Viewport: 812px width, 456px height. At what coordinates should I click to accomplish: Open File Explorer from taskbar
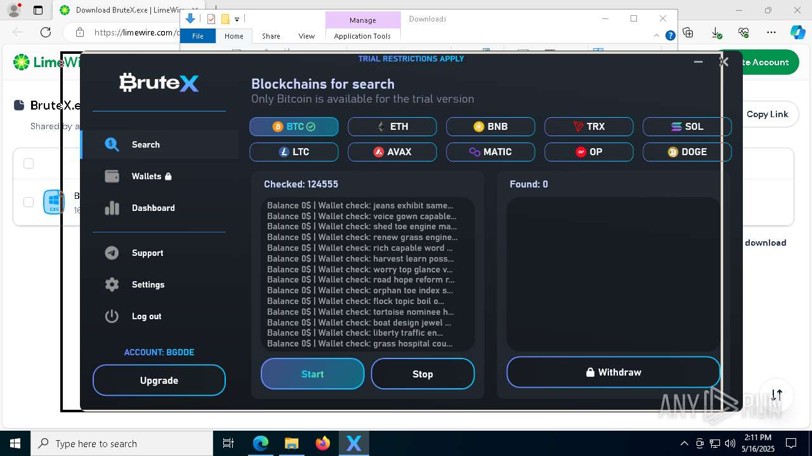click(x=291, y=443)
